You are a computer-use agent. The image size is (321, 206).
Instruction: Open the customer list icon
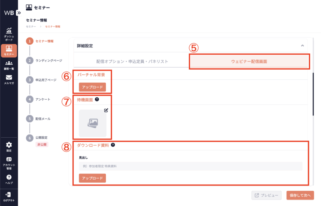9,63
